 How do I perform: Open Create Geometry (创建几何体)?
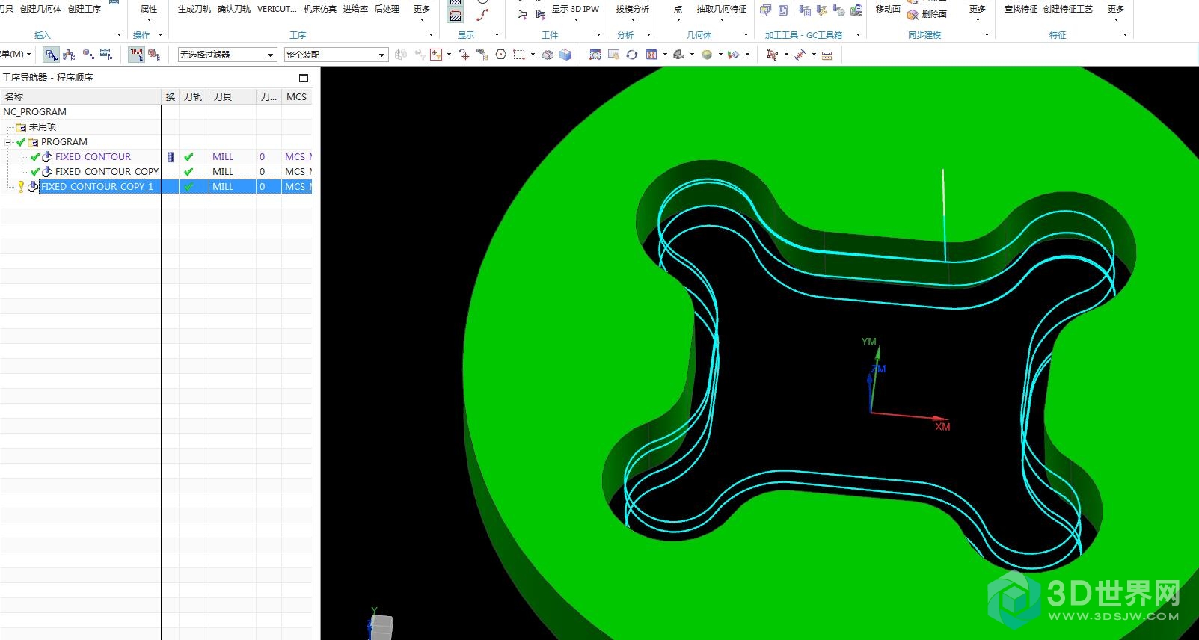coord(41,10)
